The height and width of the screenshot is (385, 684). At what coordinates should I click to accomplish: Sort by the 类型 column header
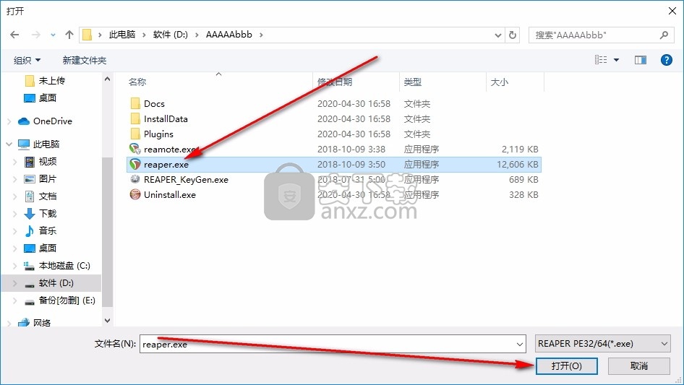[x=412, y=82]
